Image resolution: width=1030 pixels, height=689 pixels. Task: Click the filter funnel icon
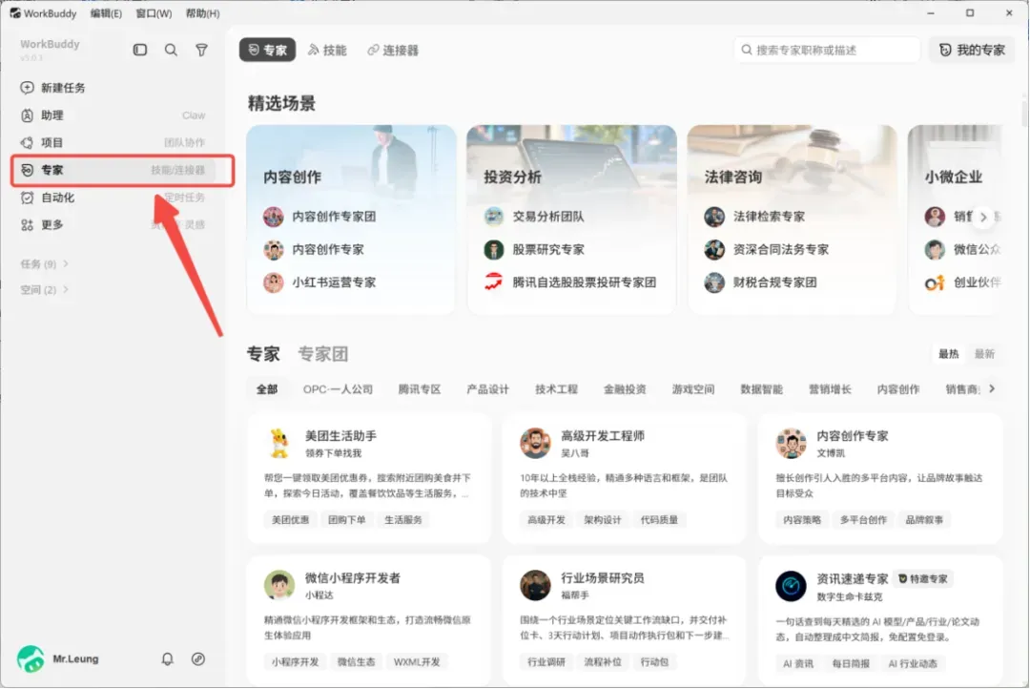point(201,50)
